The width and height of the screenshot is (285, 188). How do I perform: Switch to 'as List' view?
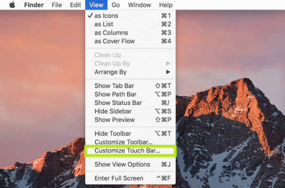[x=104, y=24]
